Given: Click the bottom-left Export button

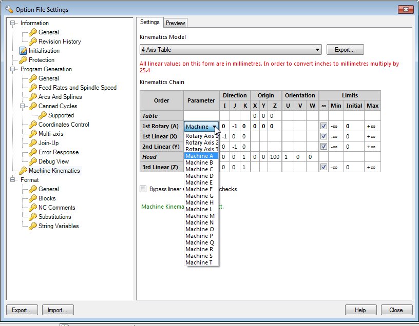Looking at the screenshot, I should tap(22, 310).
